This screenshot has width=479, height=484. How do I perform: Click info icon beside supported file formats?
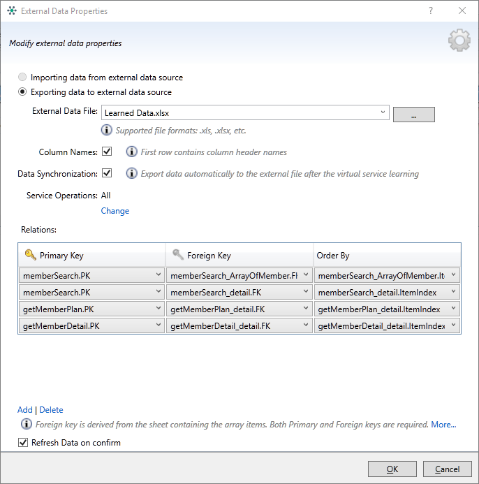(107, 130)
